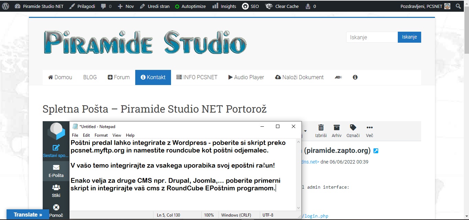Open the Forum navigation item
469x220 pixels.
pos(119,77)
